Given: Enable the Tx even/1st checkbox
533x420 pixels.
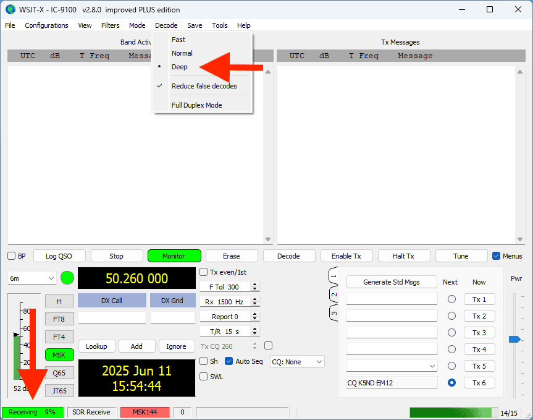Looking at the screenshot, I should tap(204, 272).
